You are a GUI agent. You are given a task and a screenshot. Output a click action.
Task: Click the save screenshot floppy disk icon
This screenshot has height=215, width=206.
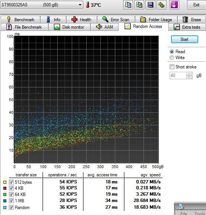click(x=150, y=5)
